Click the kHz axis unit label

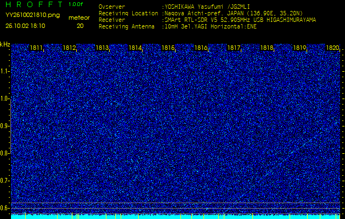click(5, 44)
